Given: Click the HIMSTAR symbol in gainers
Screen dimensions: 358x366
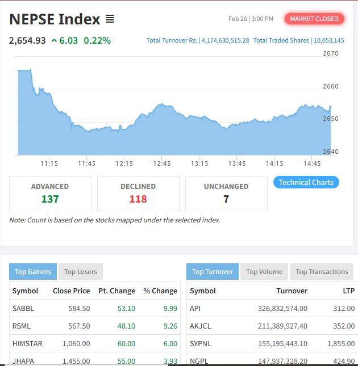Looking at the screenshot, I should [x=27, y=344].
